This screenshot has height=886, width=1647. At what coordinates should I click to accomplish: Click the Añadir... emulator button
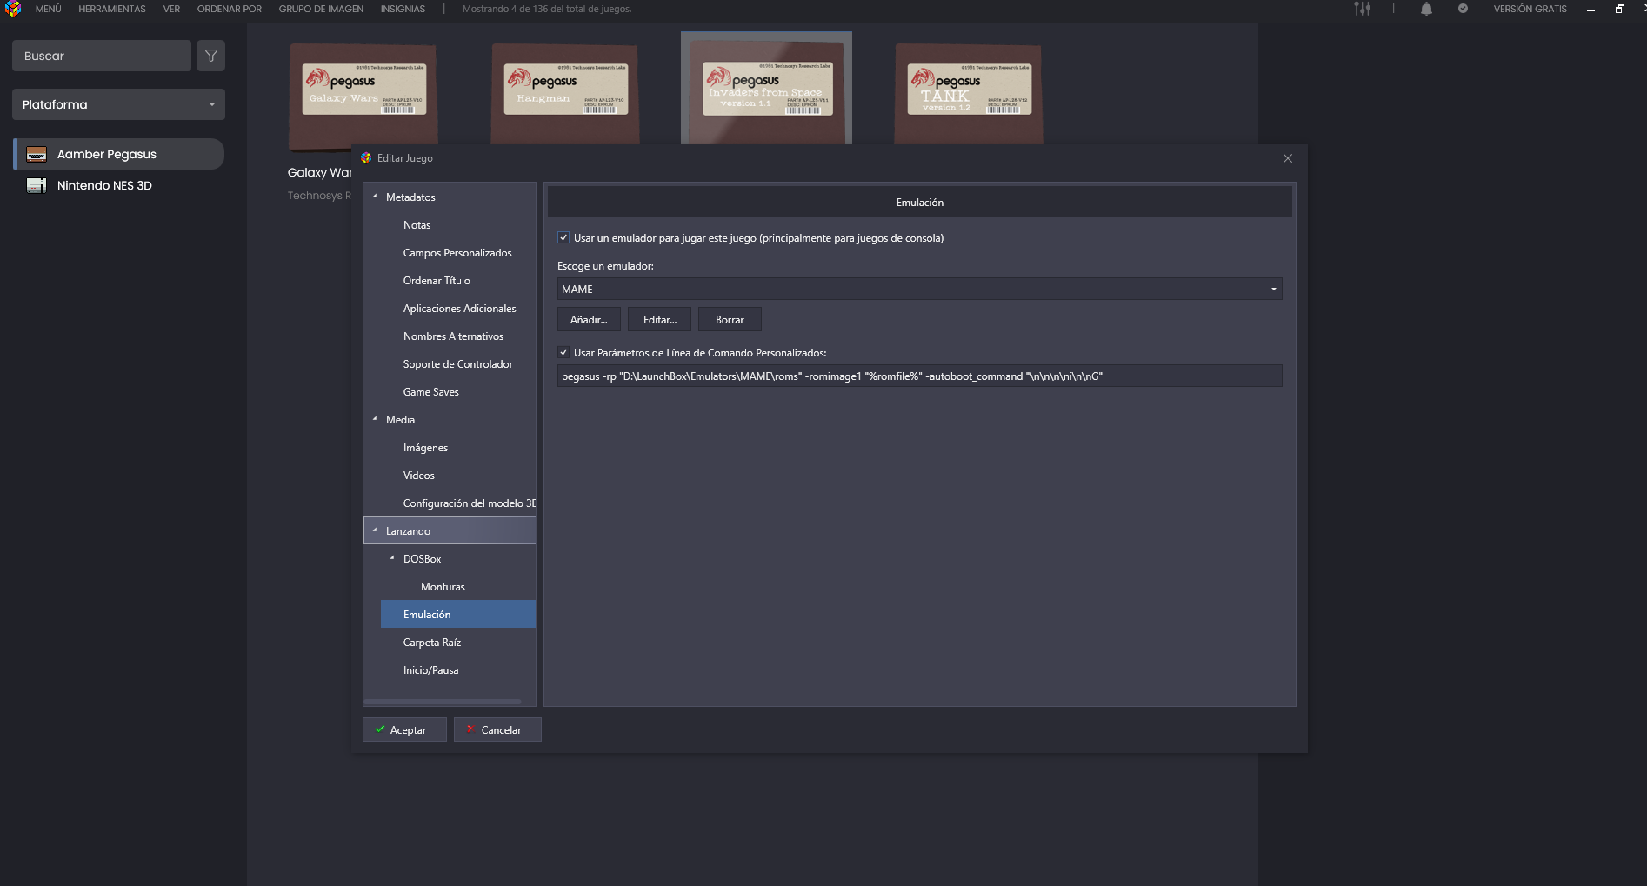[589, 319]
